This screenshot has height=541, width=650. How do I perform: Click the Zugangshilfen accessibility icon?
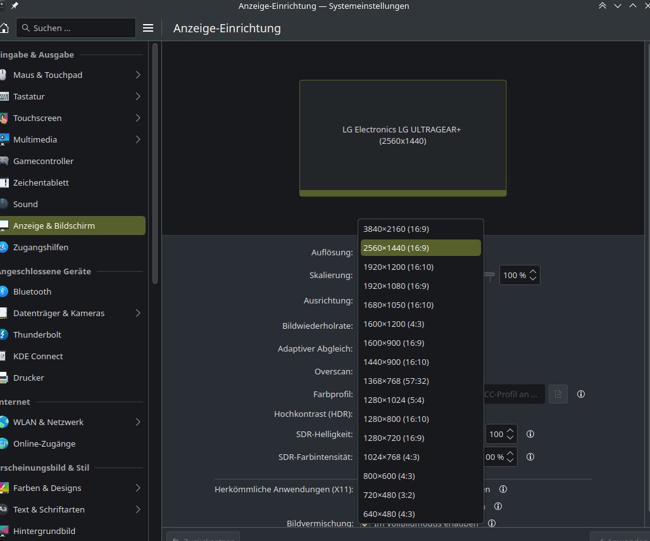click(x=4, y=247)
